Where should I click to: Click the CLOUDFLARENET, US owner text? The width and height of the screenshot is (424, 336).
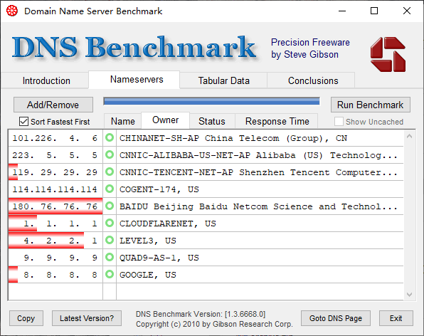coord(168,224)
